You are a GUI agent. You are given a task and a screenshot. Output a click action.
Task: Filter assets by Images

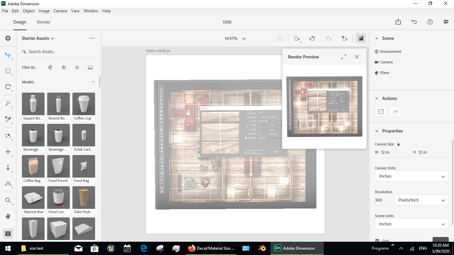click(90, 67)
